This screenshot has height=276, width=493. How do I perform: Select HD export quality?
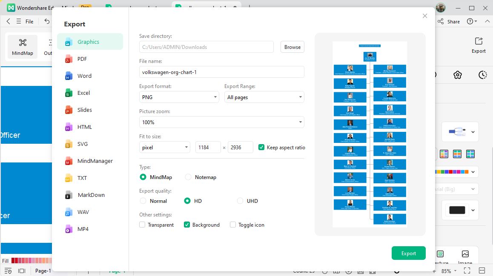click(187, 201)
